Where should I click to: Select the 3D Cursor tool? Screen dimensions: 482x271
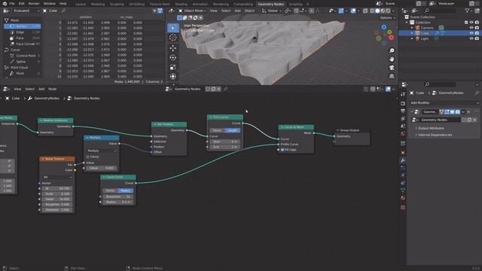pos(173,38)
